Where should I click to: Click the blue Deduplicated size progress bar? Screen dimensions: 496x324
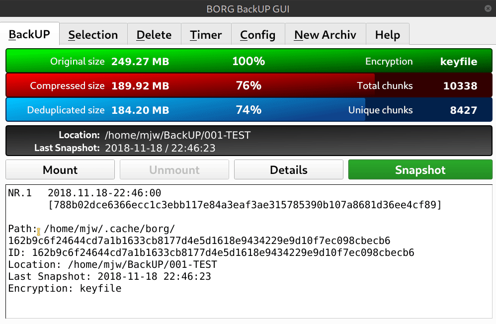249,109
